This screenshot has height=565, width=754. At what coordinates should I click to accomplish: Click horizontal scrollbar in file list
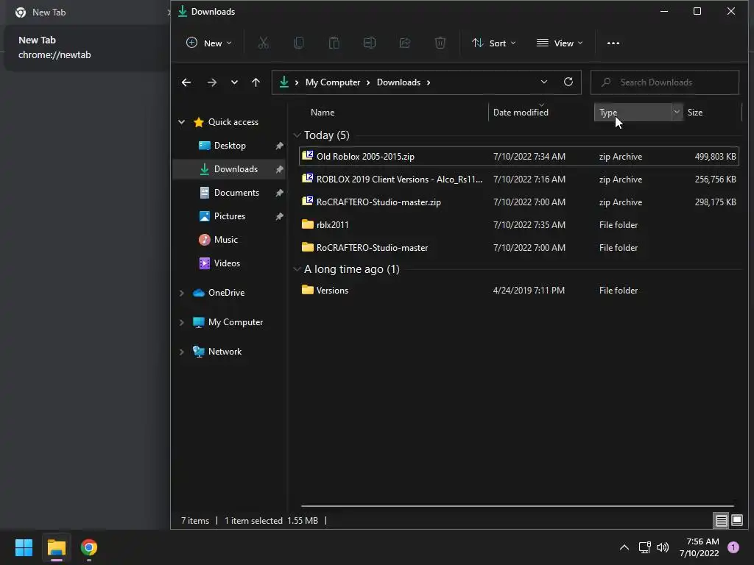[518, 506]
